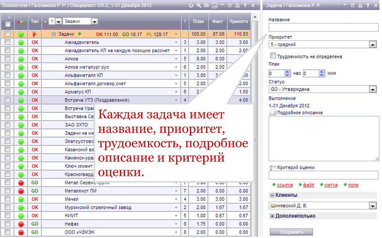Increase the План hours spinner
Image resolution: width=382 pixels, height=238 pixels.
287,72
